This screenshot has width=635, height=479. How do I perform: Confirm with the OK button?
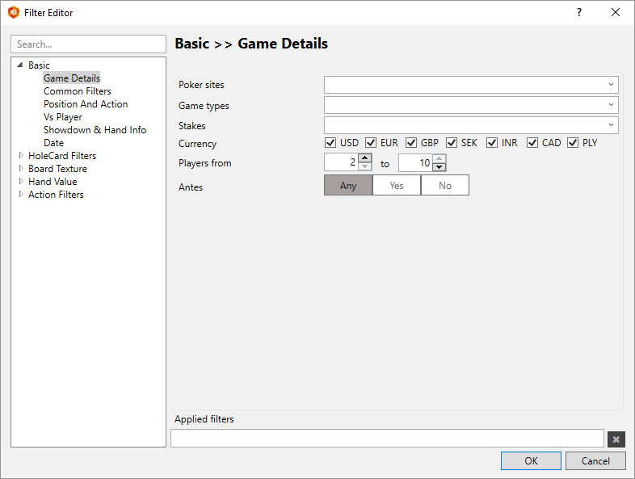(531, 460)
